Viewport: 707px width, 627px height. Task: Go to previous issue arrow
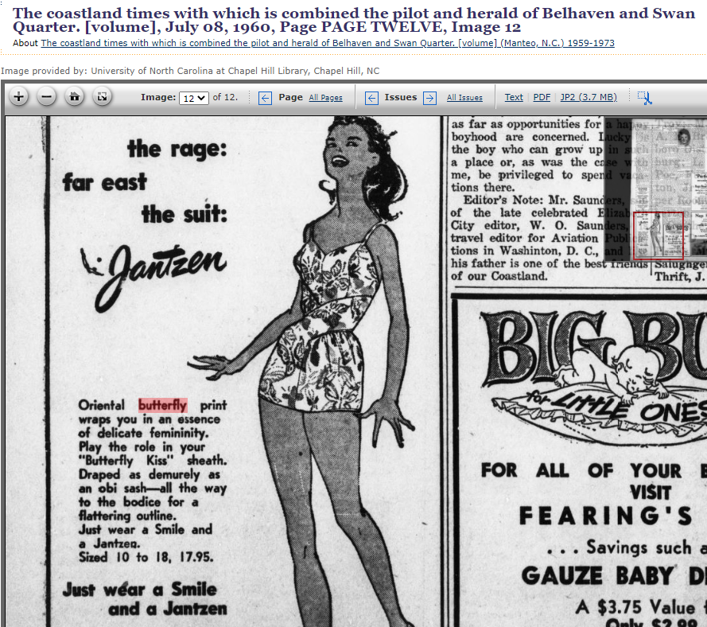pyautogui.click(x=371, y=98)
